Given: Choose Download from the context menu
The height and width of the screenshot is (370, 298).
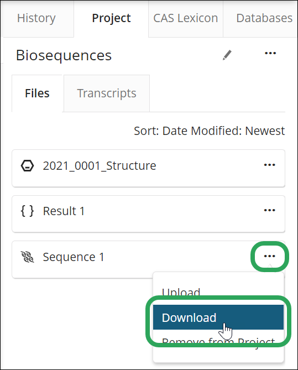Looking at the screenshot, I should [218, 317].
